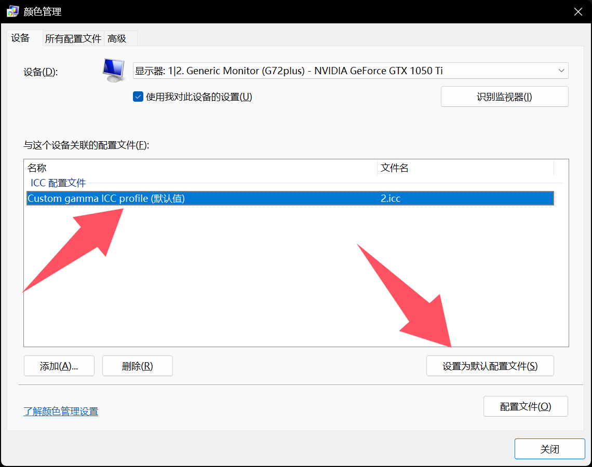
Task: Open the 所有配置文件 tab
Action: [73, 38]
